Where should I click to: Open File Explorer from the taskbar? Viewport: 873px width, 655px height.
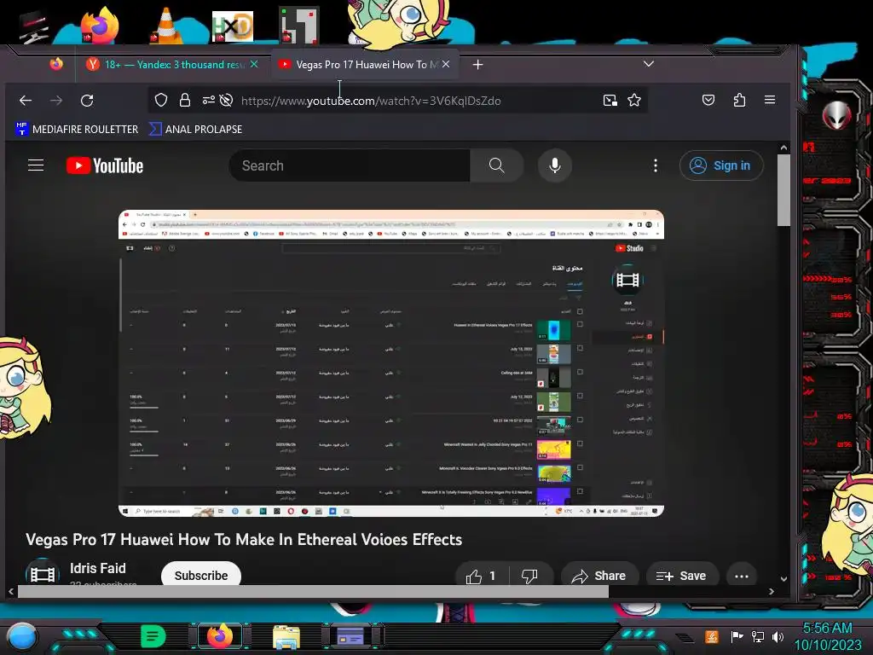point(286,636)
